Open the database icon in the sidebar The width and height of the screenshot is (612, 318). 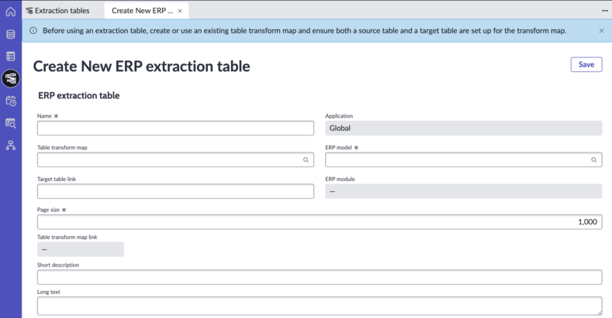coord(11,34)
